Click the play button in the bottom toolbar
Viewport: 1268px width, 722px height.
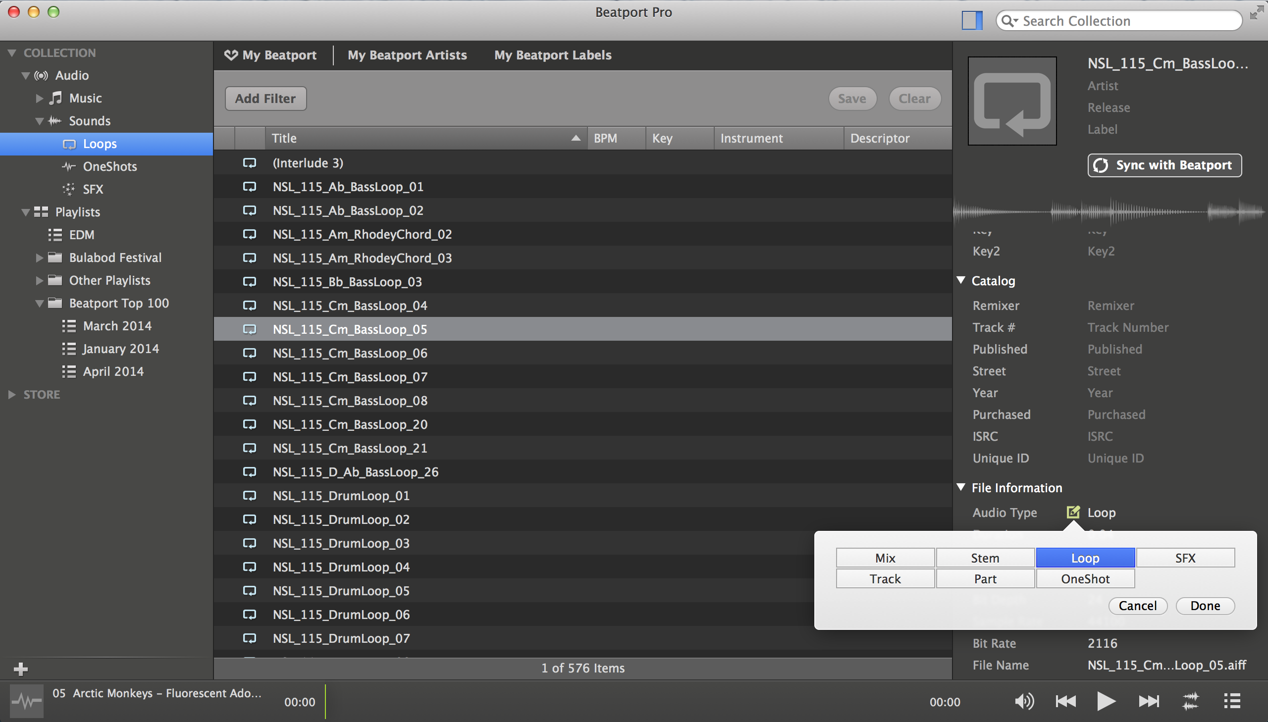[x=1107, y=700]
